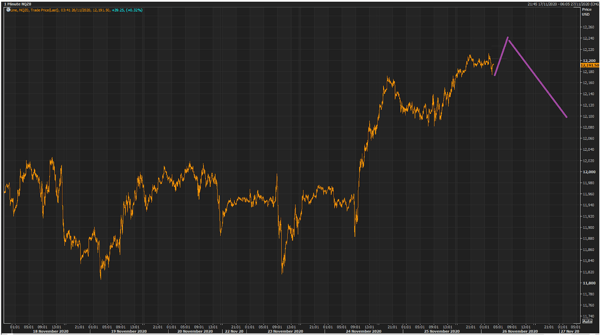The width and height of the screenshot is (602, 336).
Task: Click the 24 November 2020 date label
Action: point(364,331)
